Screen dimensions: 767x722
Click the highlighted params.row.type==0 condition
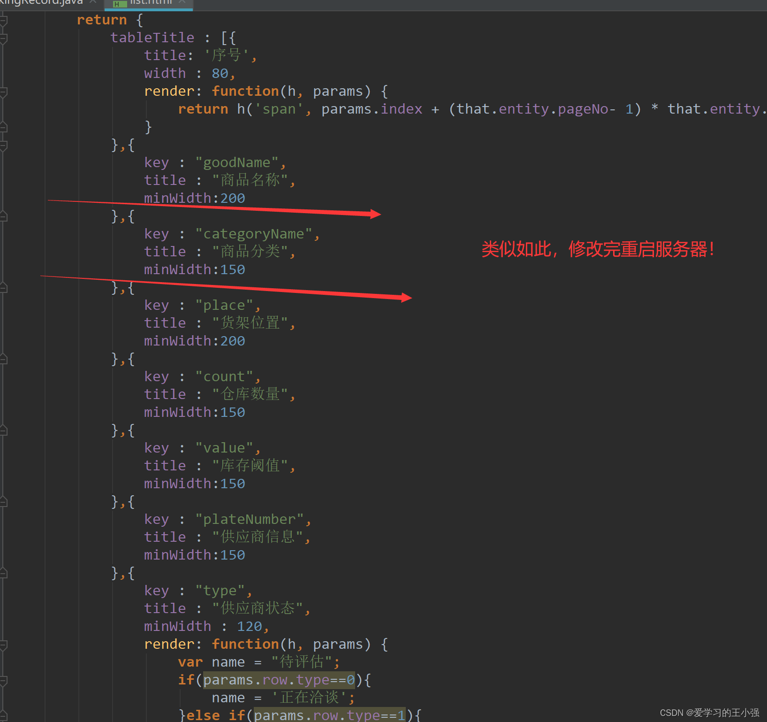tap(279, 680)
